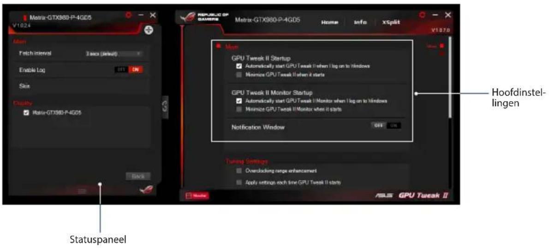This screenshot has width=549, height=248.
Task: Jump to second section via lower side marker
Action: pos(442,54)
